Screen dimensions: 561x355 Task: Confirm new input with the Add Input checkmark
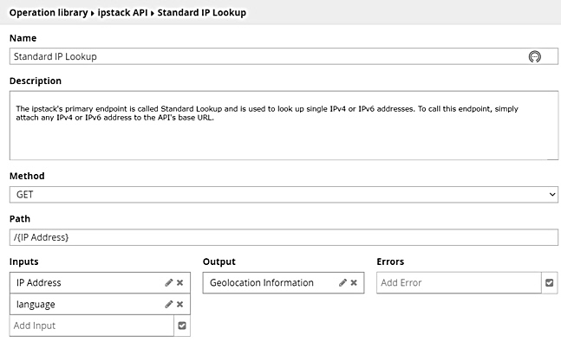coord(182,326)
